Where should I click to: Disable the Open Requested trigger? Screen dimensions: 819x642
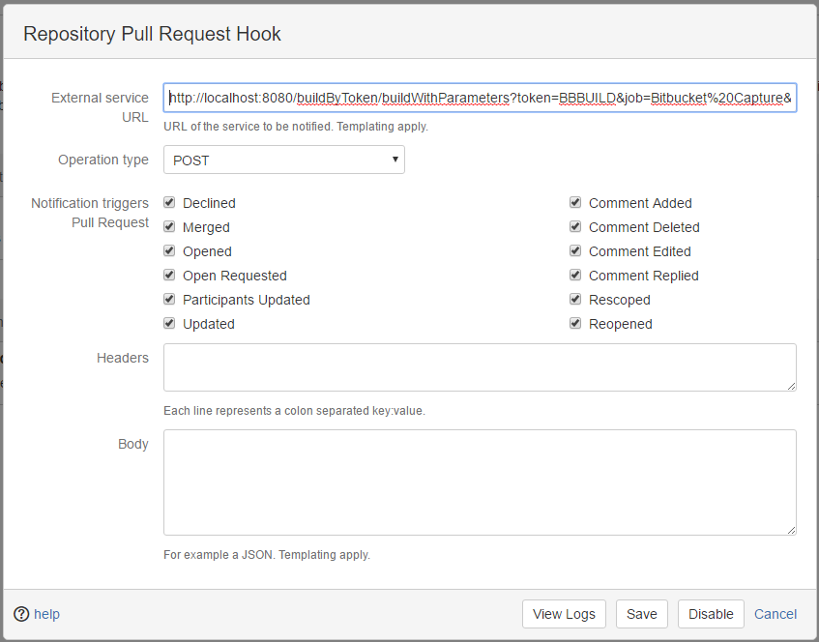169,276
